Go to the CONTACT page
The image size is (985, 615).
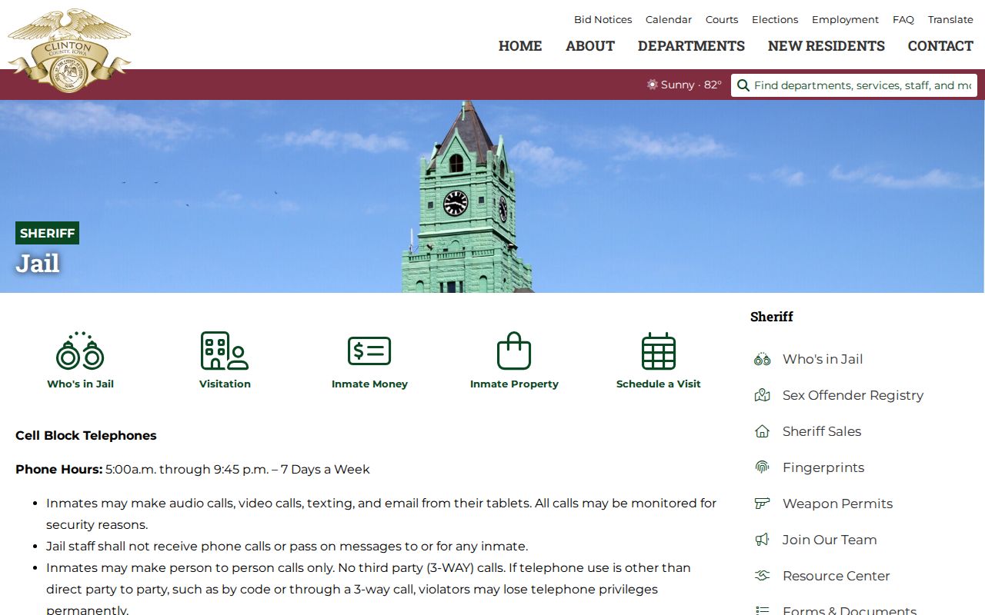(x=940, y=46)
